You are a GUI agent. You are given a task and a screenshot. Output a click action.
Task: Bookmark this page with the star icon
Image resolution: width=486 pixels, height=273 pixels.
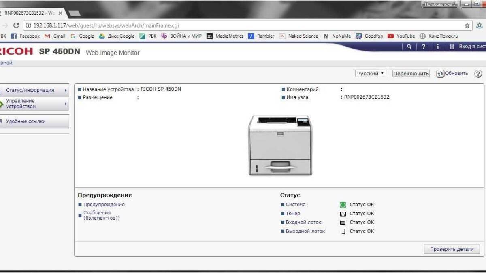[x=467, y=25]
